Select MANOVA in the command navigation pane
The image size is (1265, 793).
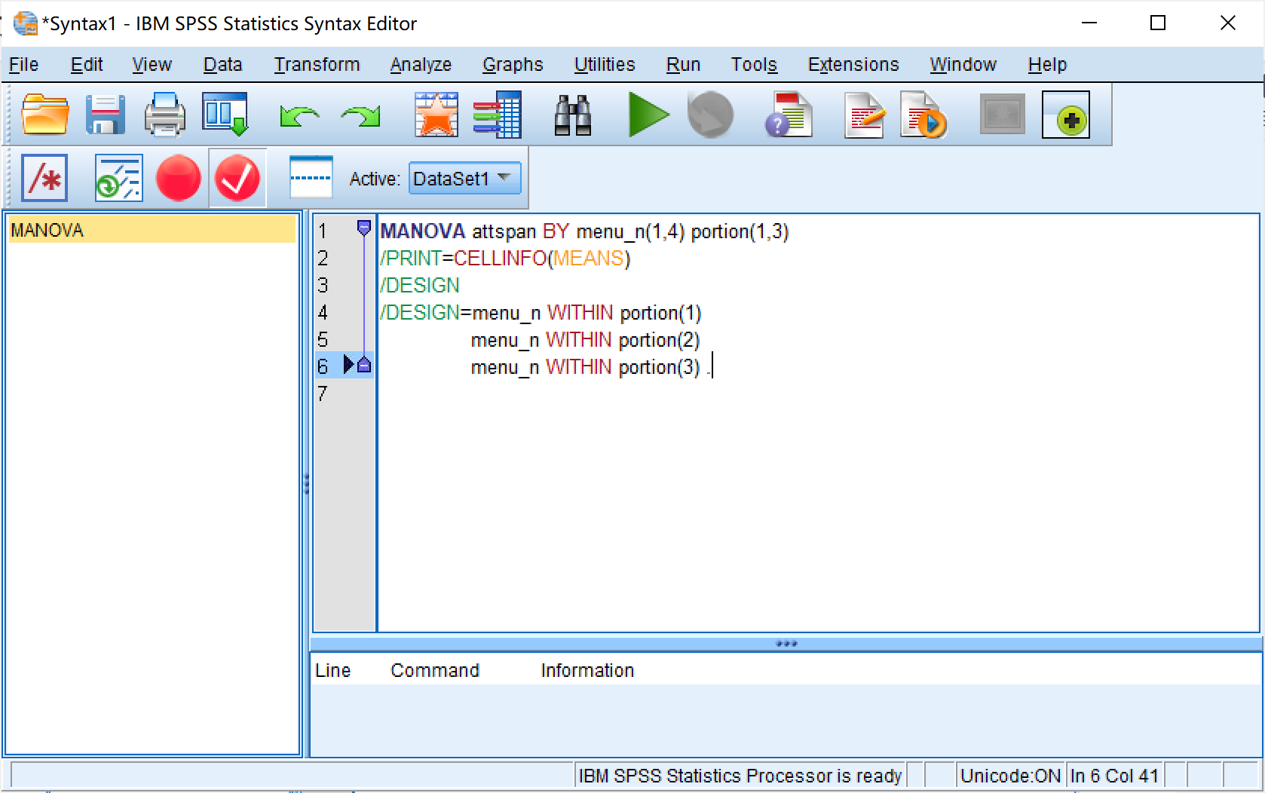(47, 230)
